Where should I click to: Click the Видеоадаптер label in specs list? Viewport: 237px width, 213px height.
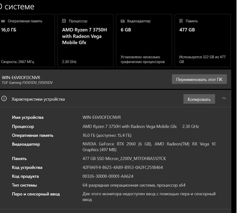26,144
